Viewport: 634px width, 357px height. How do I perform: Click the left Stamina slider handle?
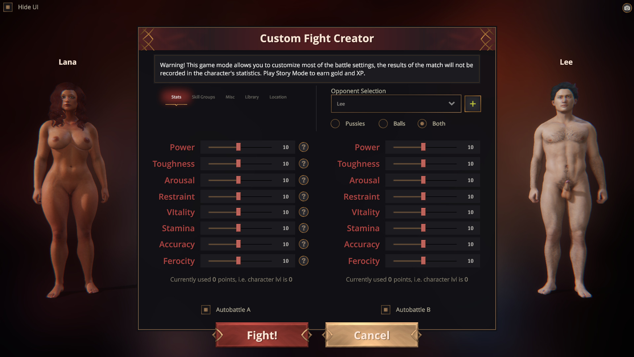pyautogui.click(x=238, y=228)
